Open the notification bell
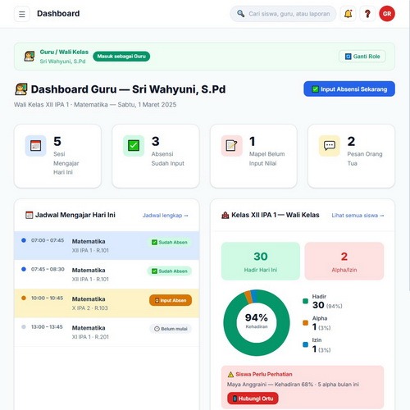The height and width of the screenshot is (410, 410). tap(348, 14)
